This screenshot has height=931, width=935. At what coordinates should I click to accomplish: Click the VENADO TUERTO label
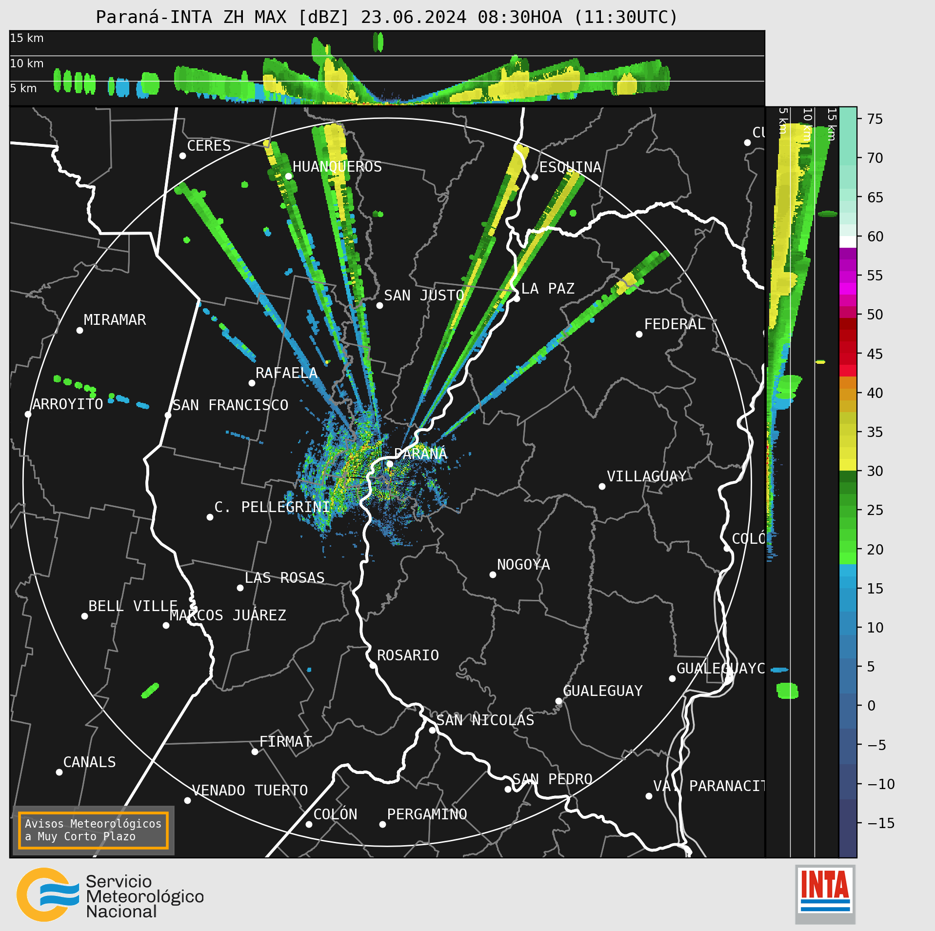(x=250, y=791)
